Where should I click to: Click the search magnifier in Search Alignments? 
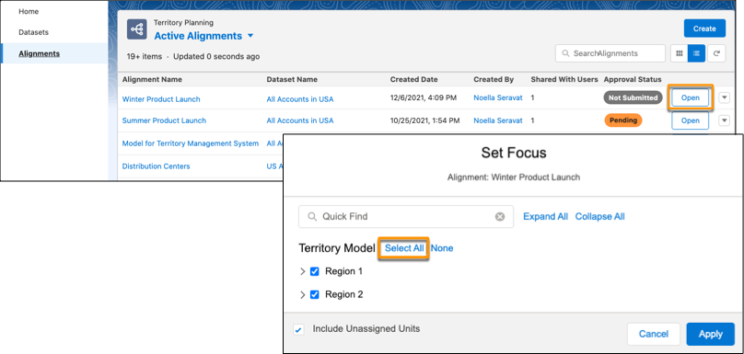pyautogui.click(x=565, y=53)
